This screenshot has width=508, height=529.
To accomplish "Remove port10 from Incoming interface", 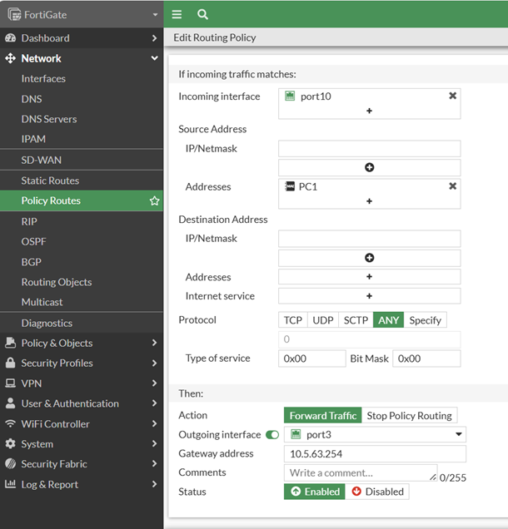I will pos(452,96).
